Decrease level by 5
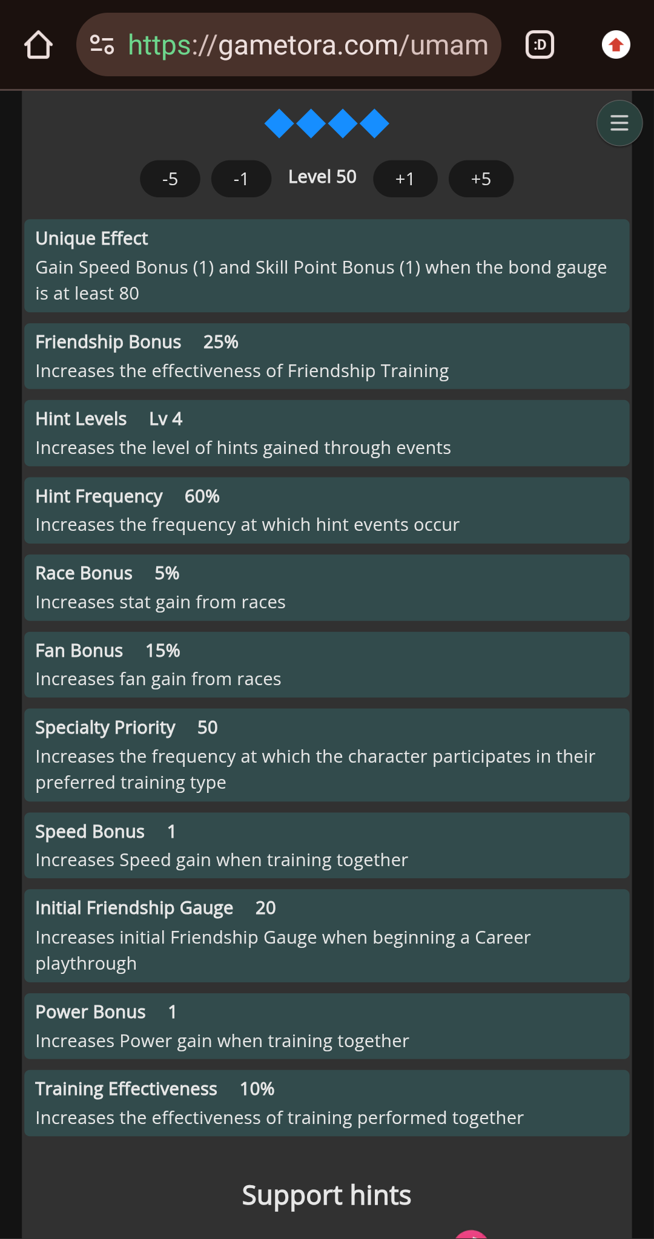The width and height of the screenshot is (654, 1239). coord(170,179)
